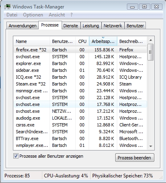Viewport: 166px width, 183px height.
Task: Select svchost.exe with 145.128 K
Action: [x=80, y=57]
